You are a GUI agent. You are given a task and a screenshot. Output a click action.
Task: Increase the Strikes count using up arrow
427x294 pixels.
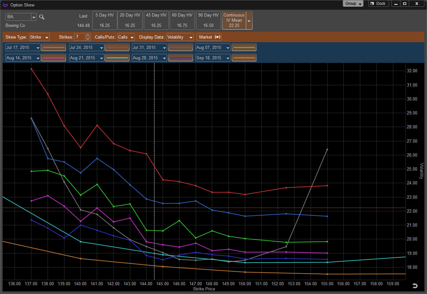(x=88, y=35)
